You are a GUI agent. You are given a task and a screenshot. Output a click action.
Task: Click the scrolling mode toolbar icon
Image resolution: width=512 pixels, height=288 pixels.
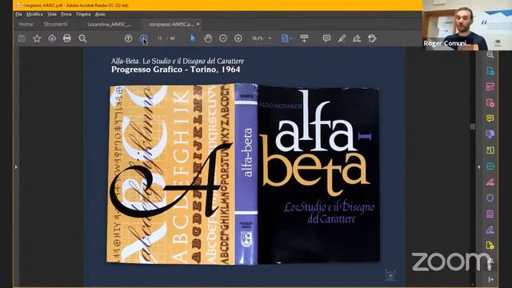point(304,38)
